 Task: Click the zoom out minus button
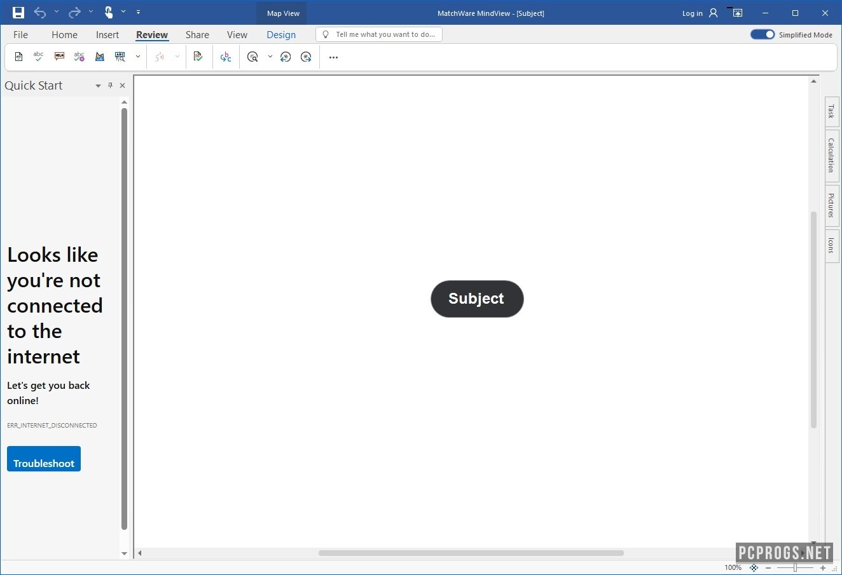tap(768, 568)
